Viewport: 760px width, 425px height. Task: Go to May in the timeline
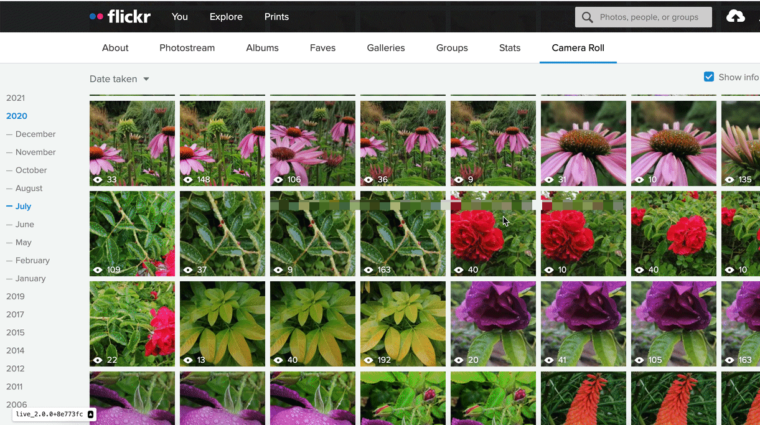24,242
